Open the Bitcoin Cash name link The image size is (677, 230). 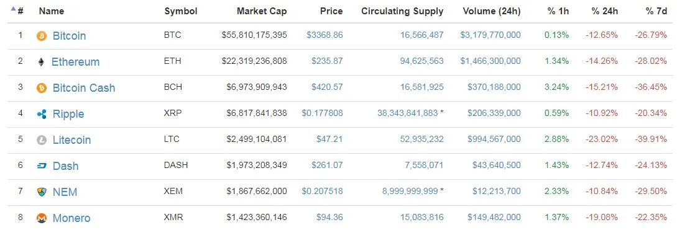tap(84, 88)
